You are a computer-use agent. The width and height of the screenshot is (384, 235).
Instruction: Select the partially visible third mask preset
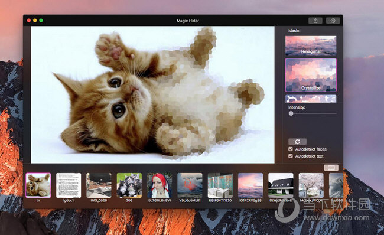tap(311, 99)
